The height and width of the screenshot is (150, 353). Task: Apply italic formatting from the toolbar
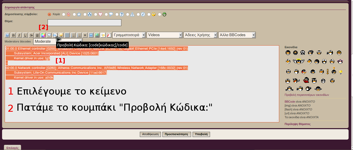(19, 35)
